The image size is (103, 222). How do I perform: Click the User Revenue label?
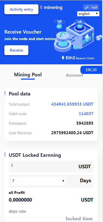tap(20, 133)
